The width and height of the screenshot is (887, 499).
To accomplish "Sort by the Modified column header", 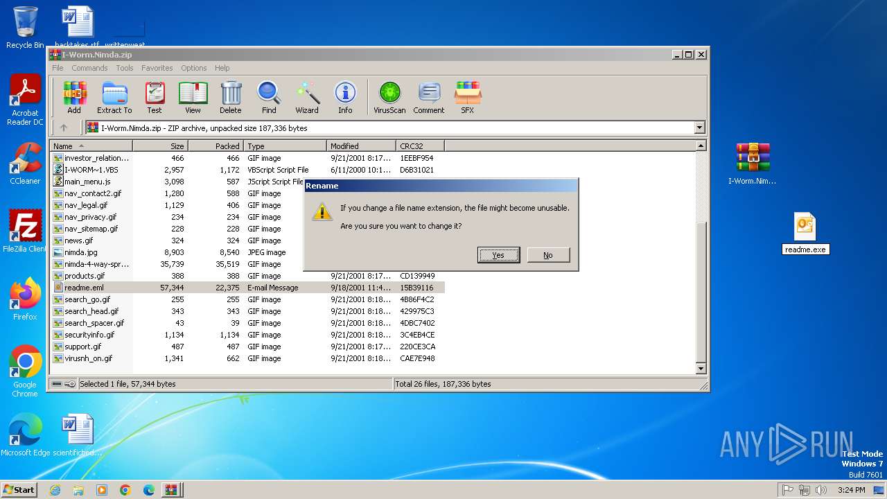I will 361,146.
